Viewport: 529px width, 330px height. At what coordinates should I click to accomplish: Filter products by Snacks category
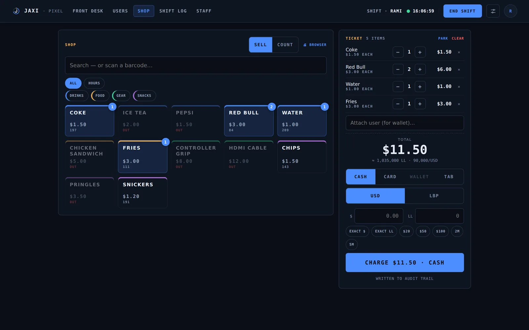click(x=144, y=96)
